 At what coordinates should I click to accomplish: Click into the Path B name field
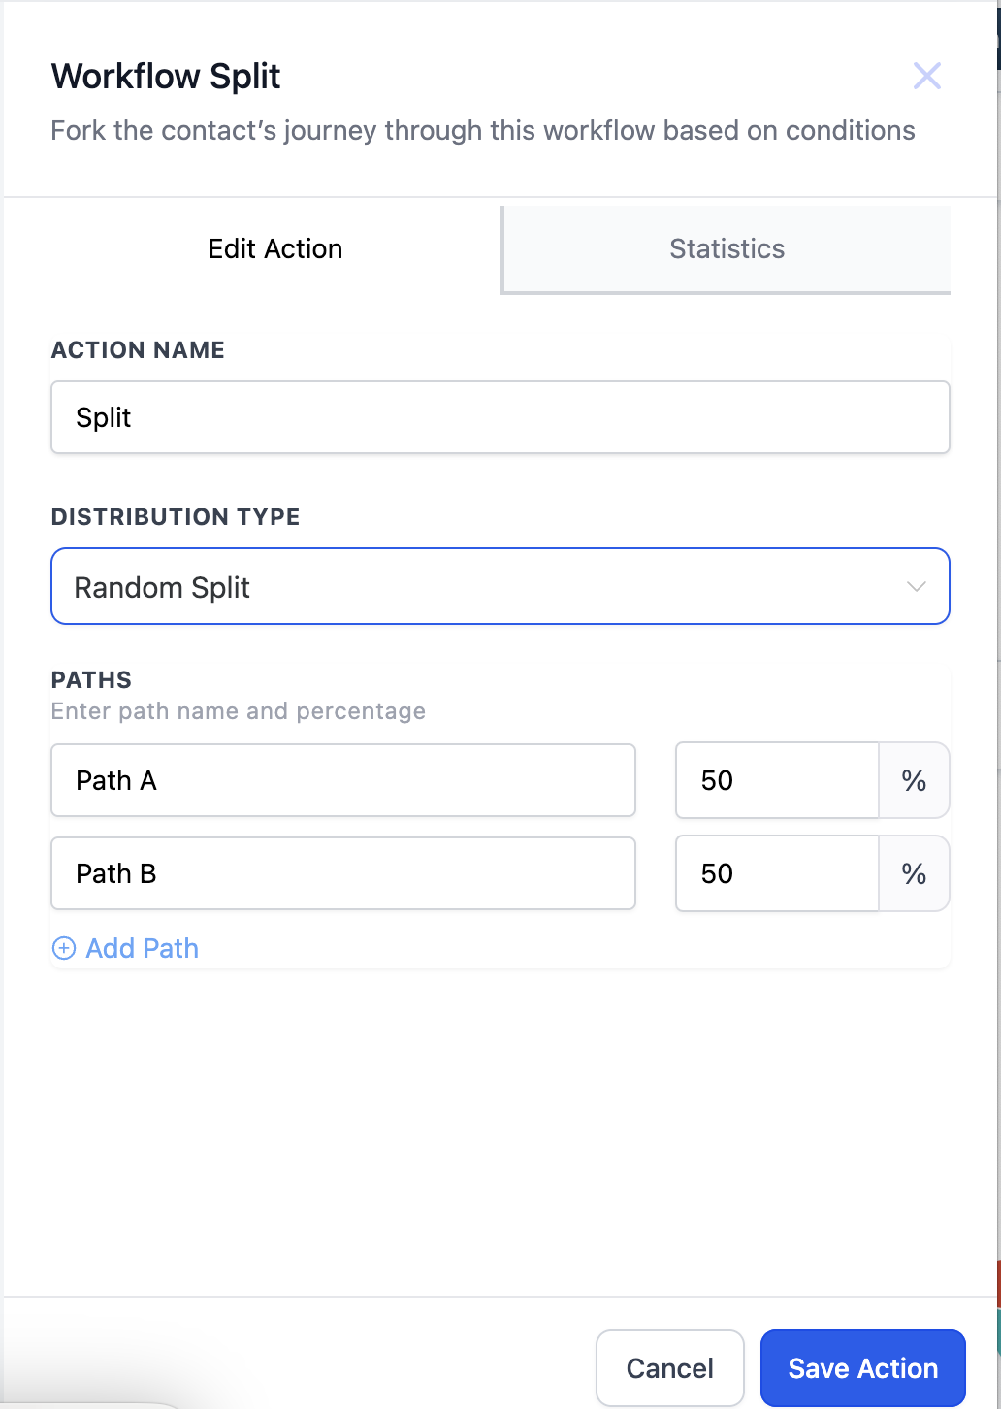click(x=343, y=873)
